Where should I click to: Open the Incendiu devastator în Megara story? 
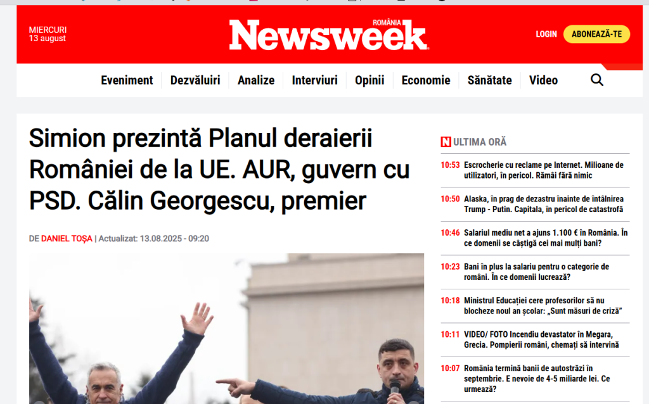tap(541, 339)
